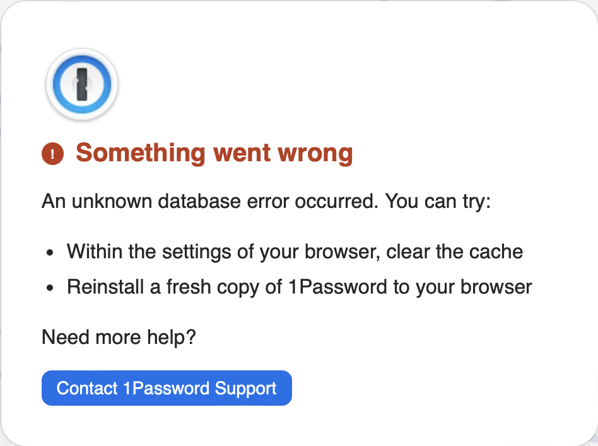Select the 'Reinstall a fresh copy' suggestion line
The height and width of the screenshot is (446, 598).
pyautogui.click(x=299, y=287)
